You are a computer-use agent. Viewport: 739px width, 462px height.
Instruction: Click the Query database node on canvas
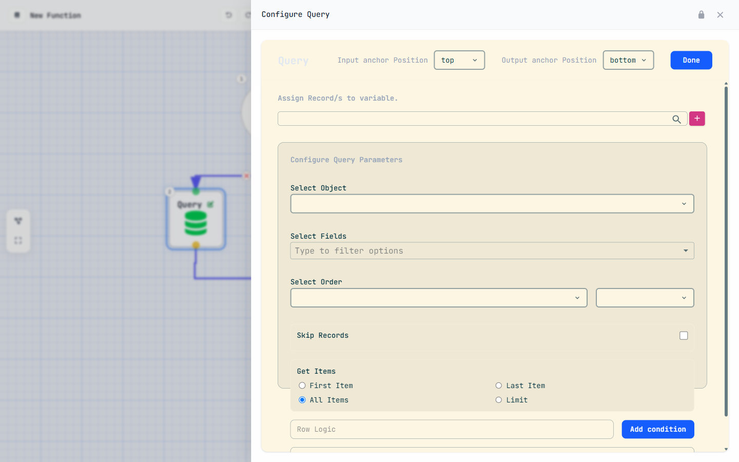coord(196,219)
